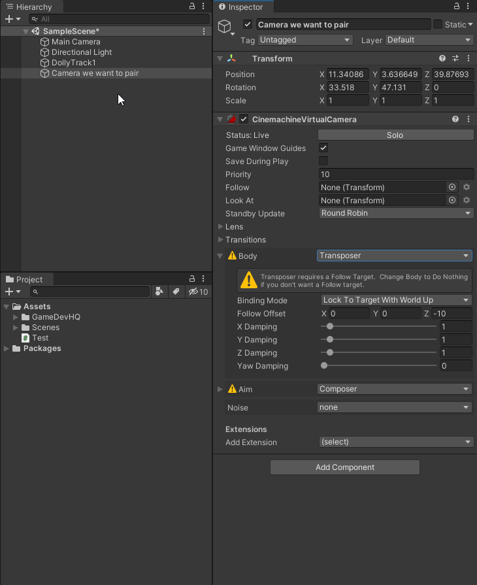The width and height of the screenshot is (477, 585).
Task: Collapse the Transform component
Action: coord(220,59)
